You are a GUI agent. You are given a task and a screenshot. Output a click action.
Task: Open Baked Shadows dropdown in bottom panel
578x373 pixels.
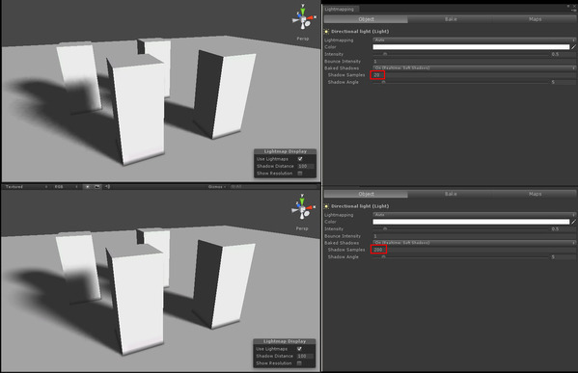click(474, 243)
